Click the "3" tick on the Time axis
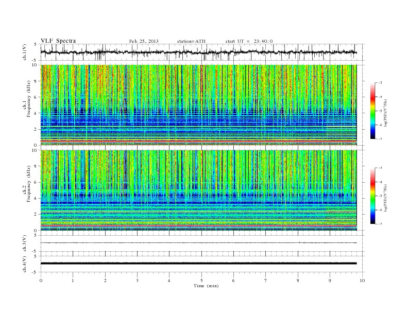408x315 pixels. click(137, 281)
